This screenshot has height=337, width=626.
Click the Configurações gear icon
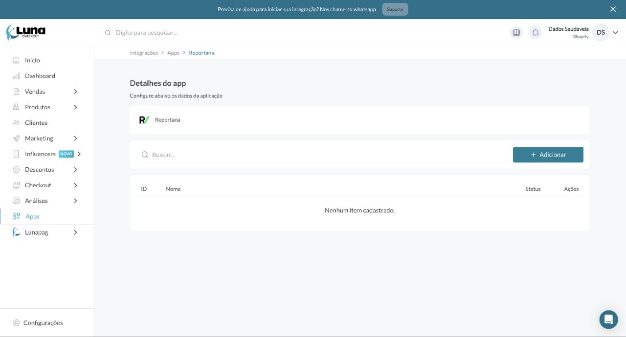click(x=17, y=323)
